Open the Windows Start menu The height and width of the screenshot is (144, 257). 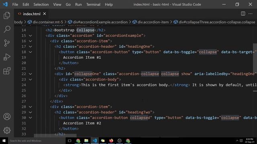tap(4, 140)
